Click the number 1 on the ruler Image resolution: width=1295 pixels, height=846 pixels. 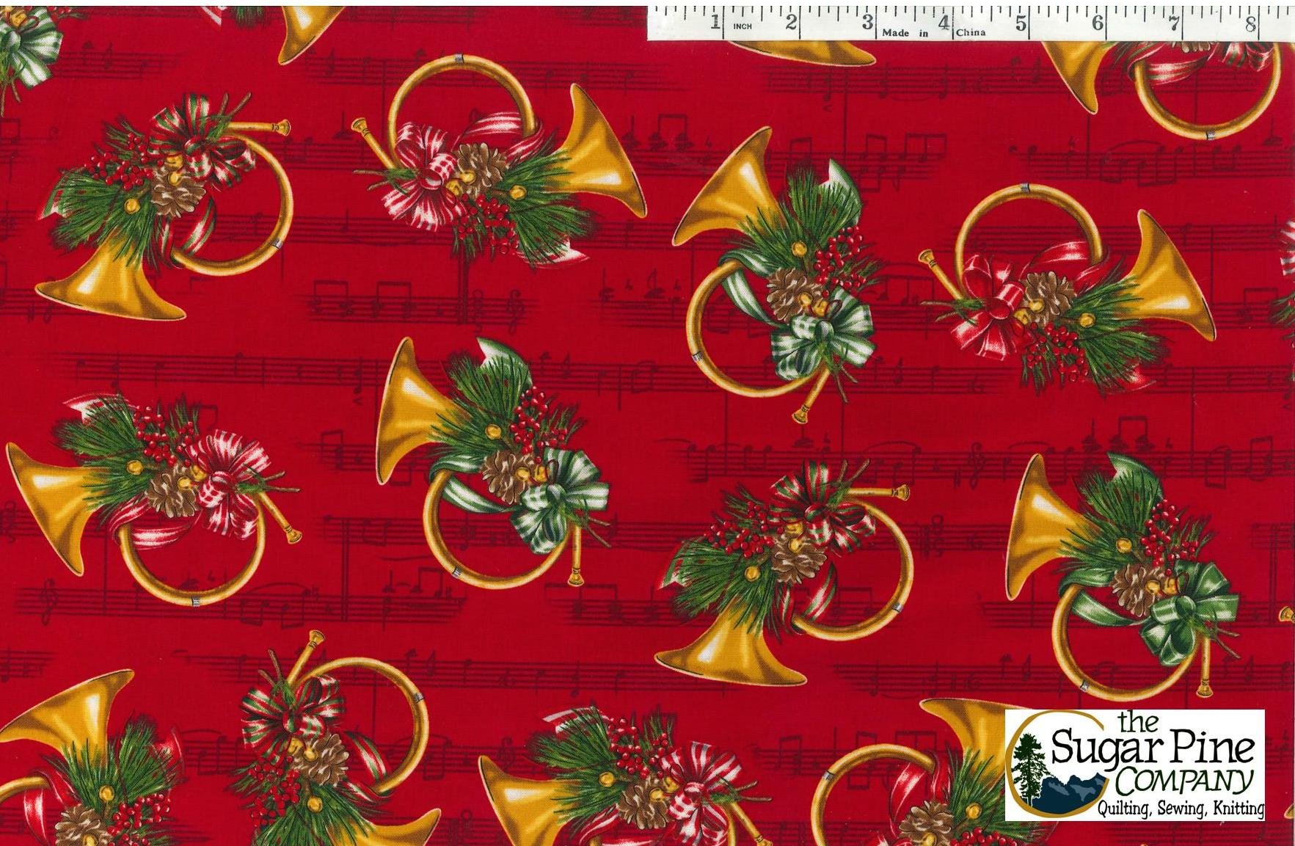(x=714, y=23)
